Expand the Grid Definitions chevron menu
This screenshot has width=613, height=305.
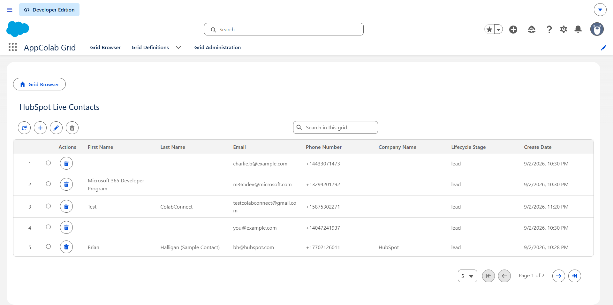(x=178, y=47)
